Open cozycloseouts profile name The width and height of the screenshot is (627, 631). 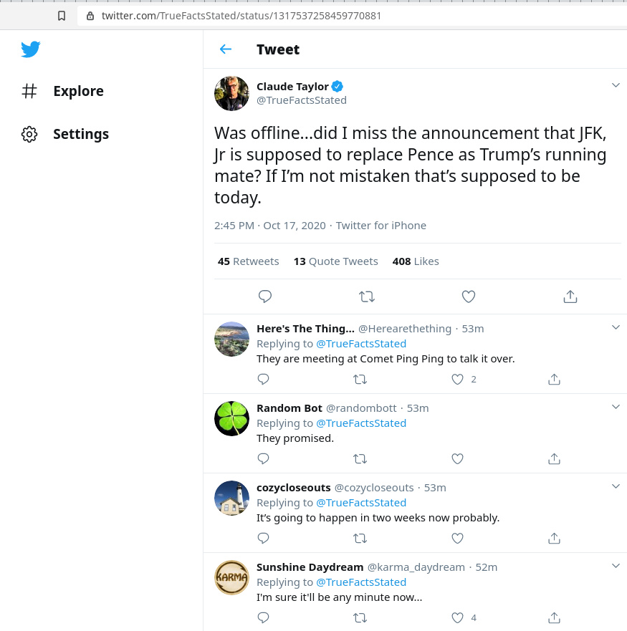(x=294, y=488)
